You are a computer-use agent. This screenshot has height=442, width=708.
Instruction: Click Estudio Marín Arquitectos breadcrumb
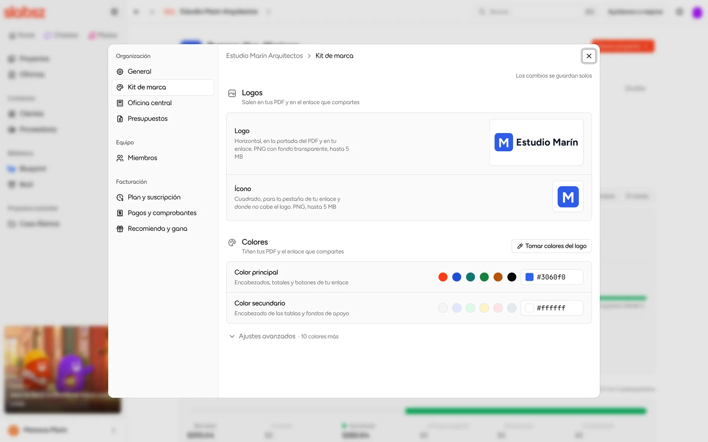[264, 56]
